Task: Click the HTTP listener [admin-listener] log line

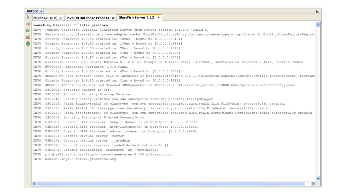Action: (x=115, y=131)
